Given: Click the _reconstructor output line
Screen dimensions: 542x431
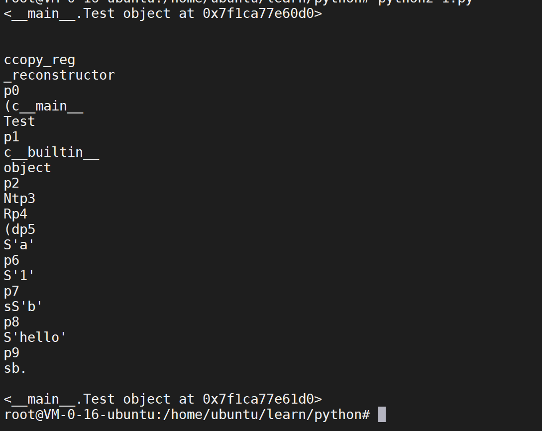Looking at the screenshot, I should click(x=59, y=76).
